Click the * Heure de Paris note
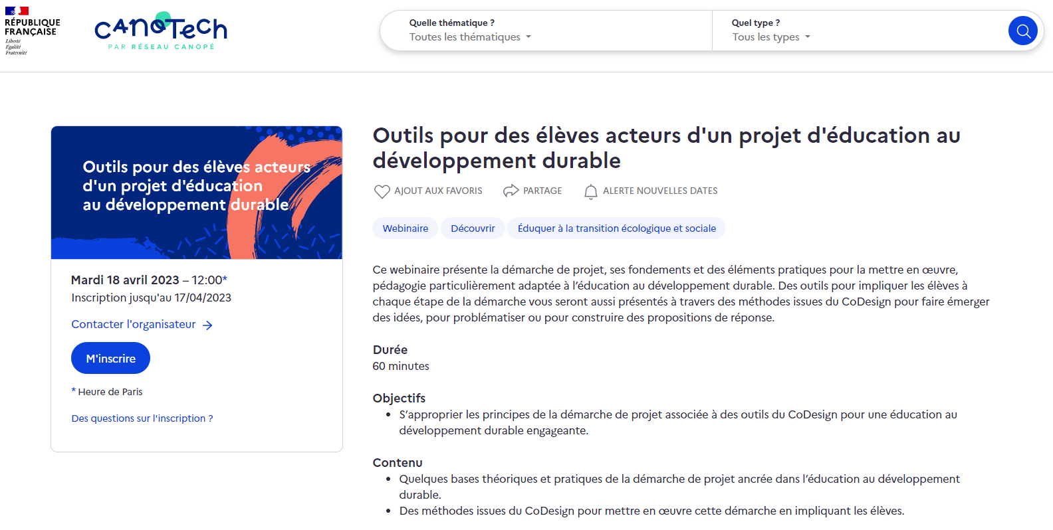 coord(107,392)
